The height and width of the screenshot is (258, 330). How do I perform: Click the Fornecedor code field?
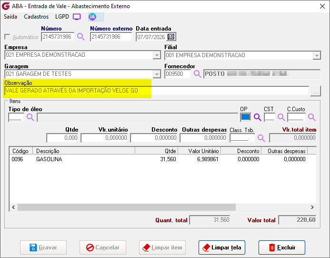click(178, 74)
